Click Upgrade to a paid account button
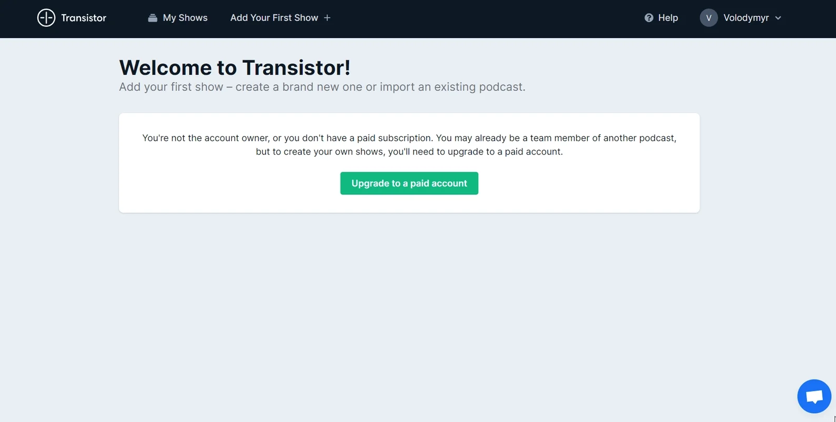Viewport: 836px width, 422px height. click(409, 183)
